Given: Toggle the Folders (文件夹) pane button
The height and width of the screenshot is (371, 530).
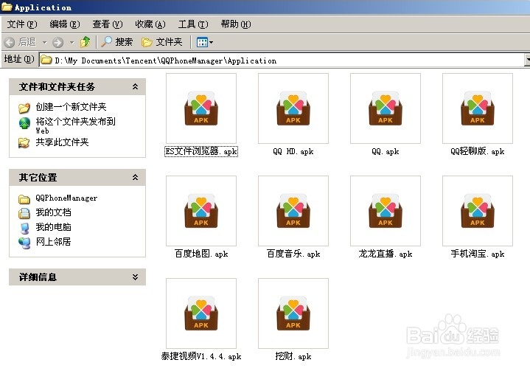Looking at the screenshot, I should [x=162, y=42].
